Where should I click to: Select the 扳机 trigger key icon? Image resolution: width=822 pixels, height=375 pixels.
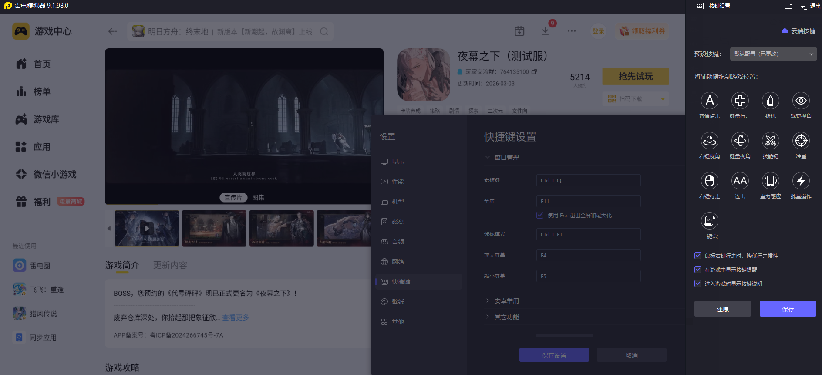coord(771,101)
